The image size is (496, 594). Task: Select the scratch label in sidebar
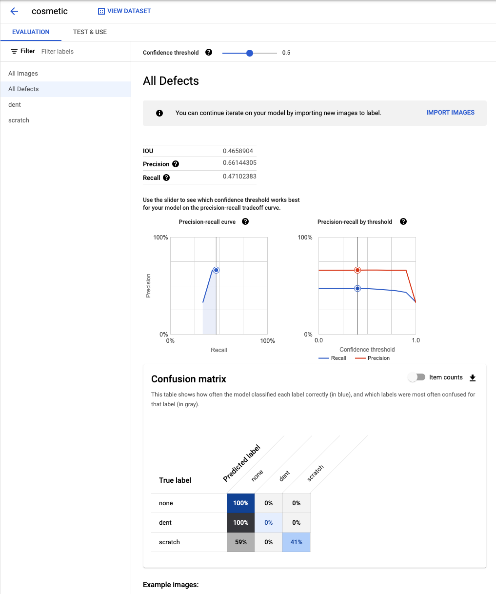coord(19,120)
